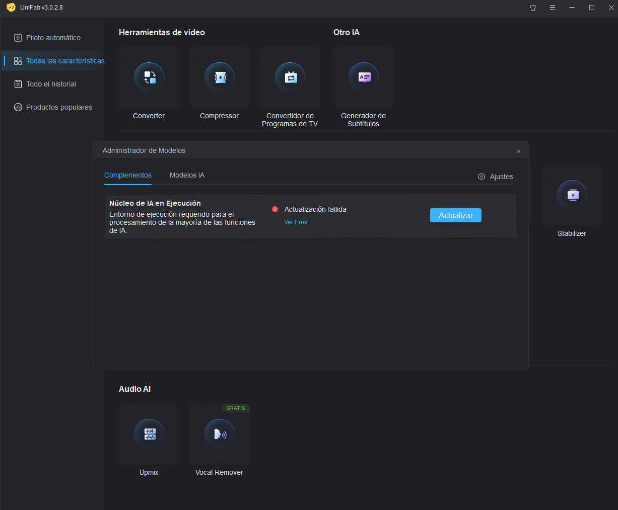Select Todo el historial in the sidebar
This screenshot has height=510, width=618.
(52, 84)
